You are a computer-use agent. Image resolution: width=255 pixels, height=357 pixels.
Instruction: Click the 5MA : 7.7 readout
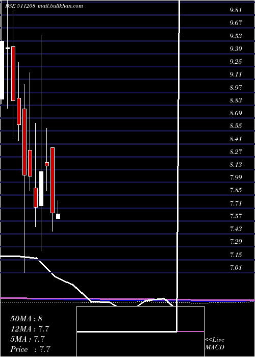[x=28, y=339]
